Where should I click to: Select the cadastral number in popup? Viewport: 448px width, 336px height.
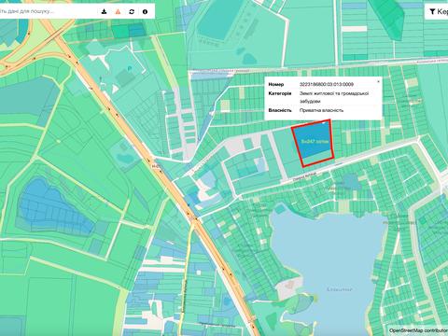pyautogui.click(x=327, y=84)
